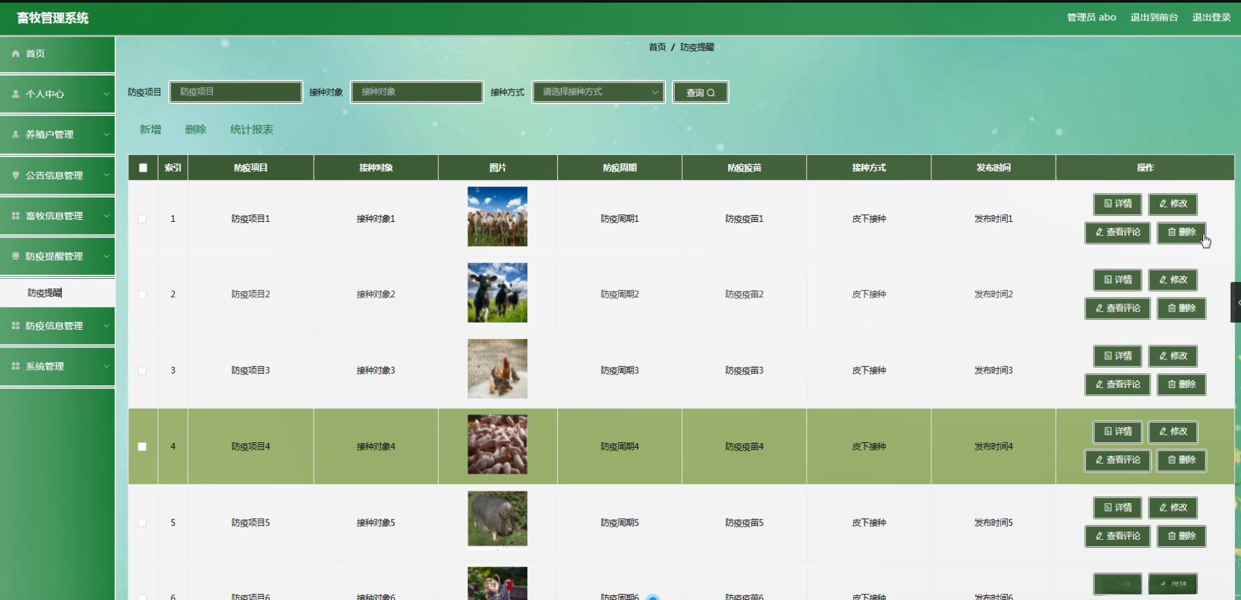
Task: Click the home icon in the sidebar
Action: point(16,54)
